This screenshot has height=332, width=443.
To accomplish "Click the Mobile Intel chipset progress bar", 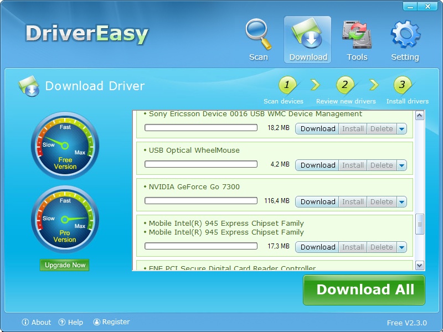I will pyautogui.click(x=201, y=247).
